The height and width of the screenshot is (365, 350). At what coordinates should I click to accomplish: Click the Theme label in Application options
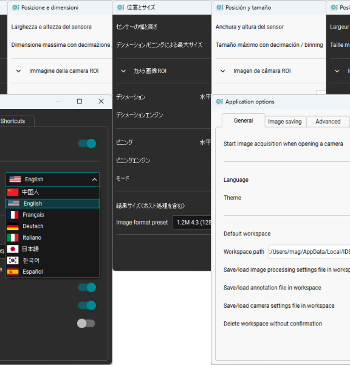coord(232,198)
